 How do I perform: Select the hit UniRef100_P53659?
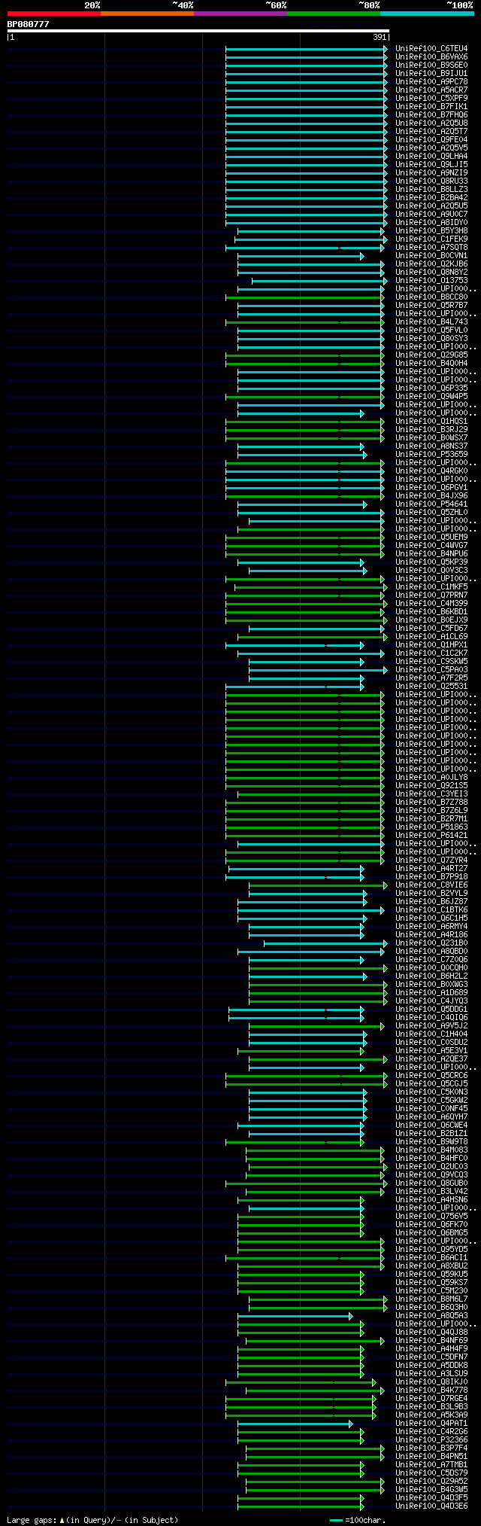pyautogui.click(x=431, y=455)
